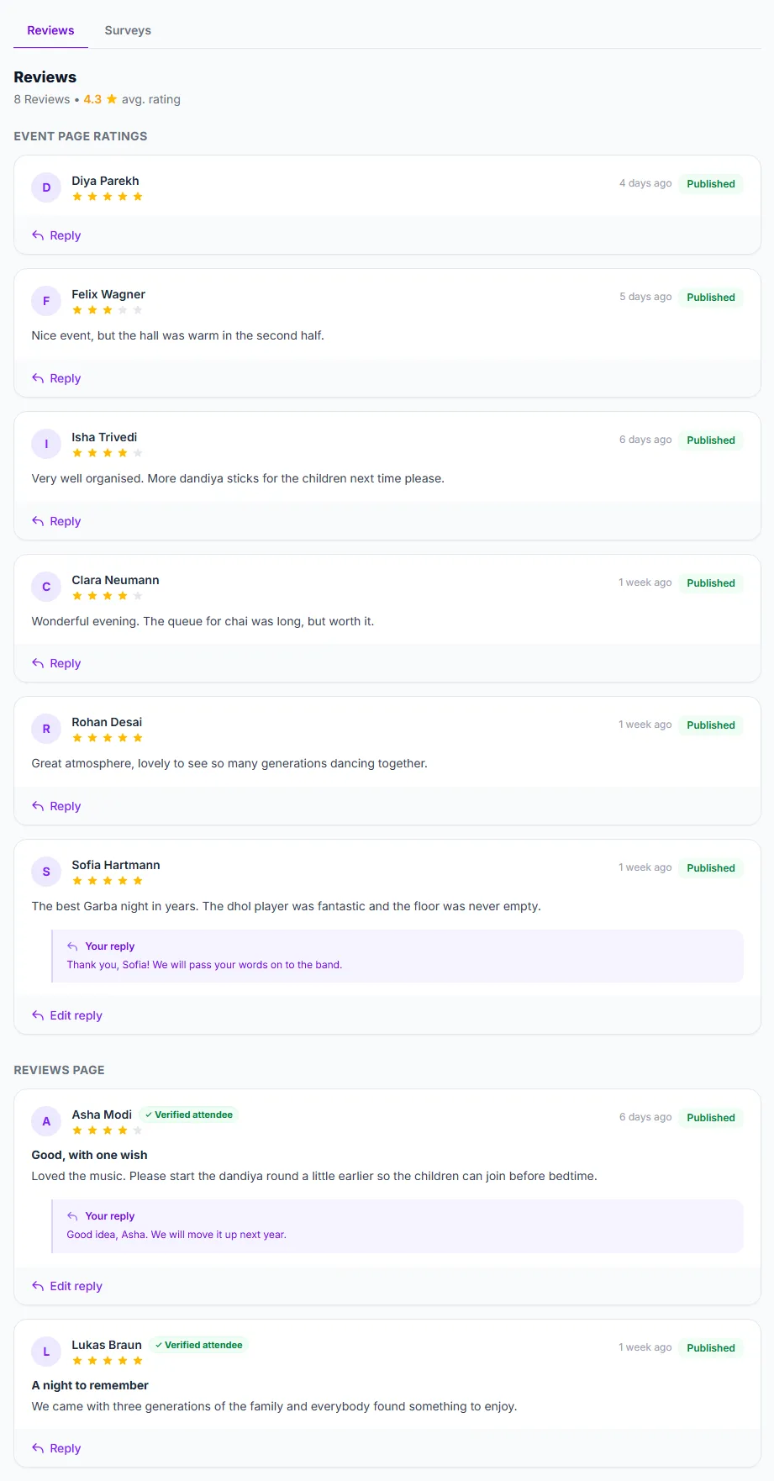Click the 4.3 average rating star

tap(112, 99)
